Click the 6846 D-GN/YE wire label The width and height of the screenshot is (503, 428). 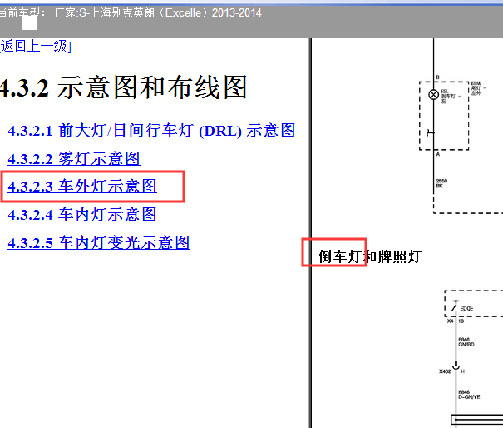coord(469,395)
